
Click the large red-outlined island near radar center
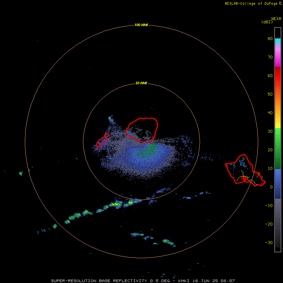tap(142, 130)
